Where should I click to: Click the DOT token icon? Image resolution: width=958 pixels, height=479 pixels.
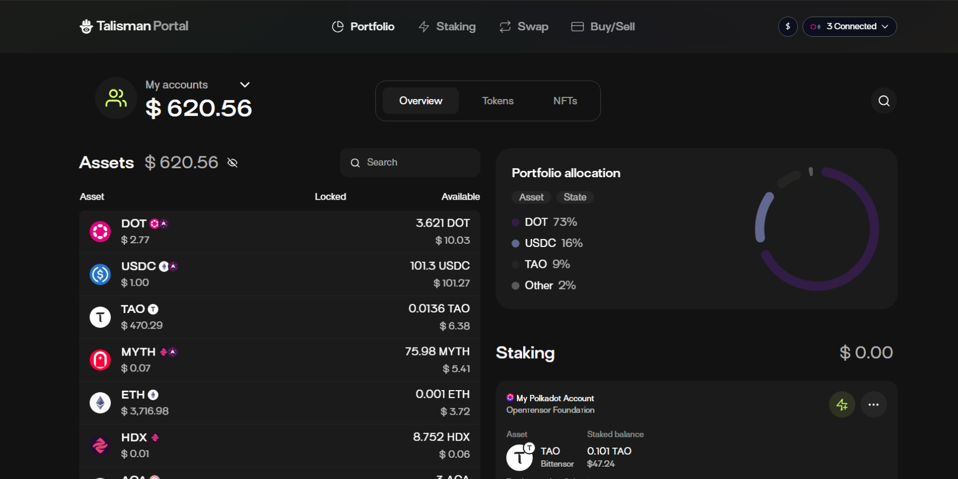[x=100, y=232]
